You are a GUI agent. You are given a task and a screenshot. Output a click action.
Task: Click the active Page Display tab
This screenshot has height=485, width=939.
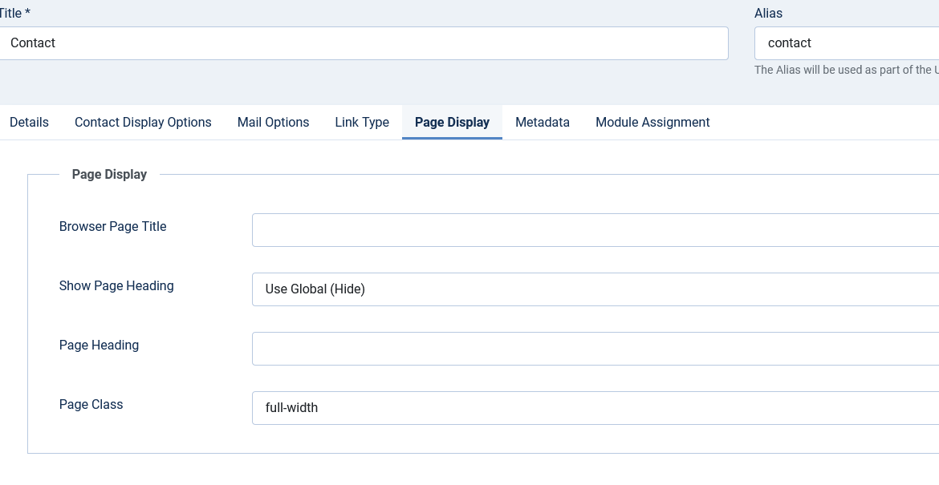[x=452, y=123]
